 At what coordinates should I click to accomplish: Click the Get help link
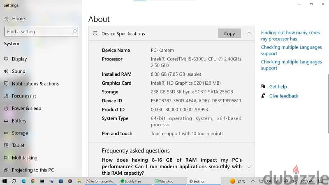click(278, 87)
